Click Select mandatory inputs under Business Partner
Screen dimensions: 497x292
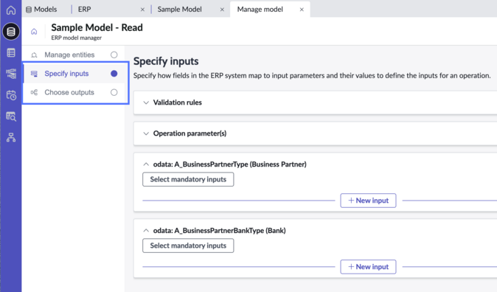(x=188, y=179)
